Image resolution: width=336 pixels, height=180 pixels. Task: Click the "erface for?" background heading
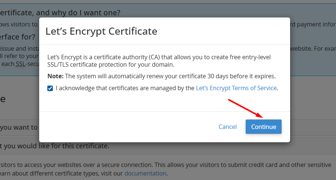click(x=18, y=37)
